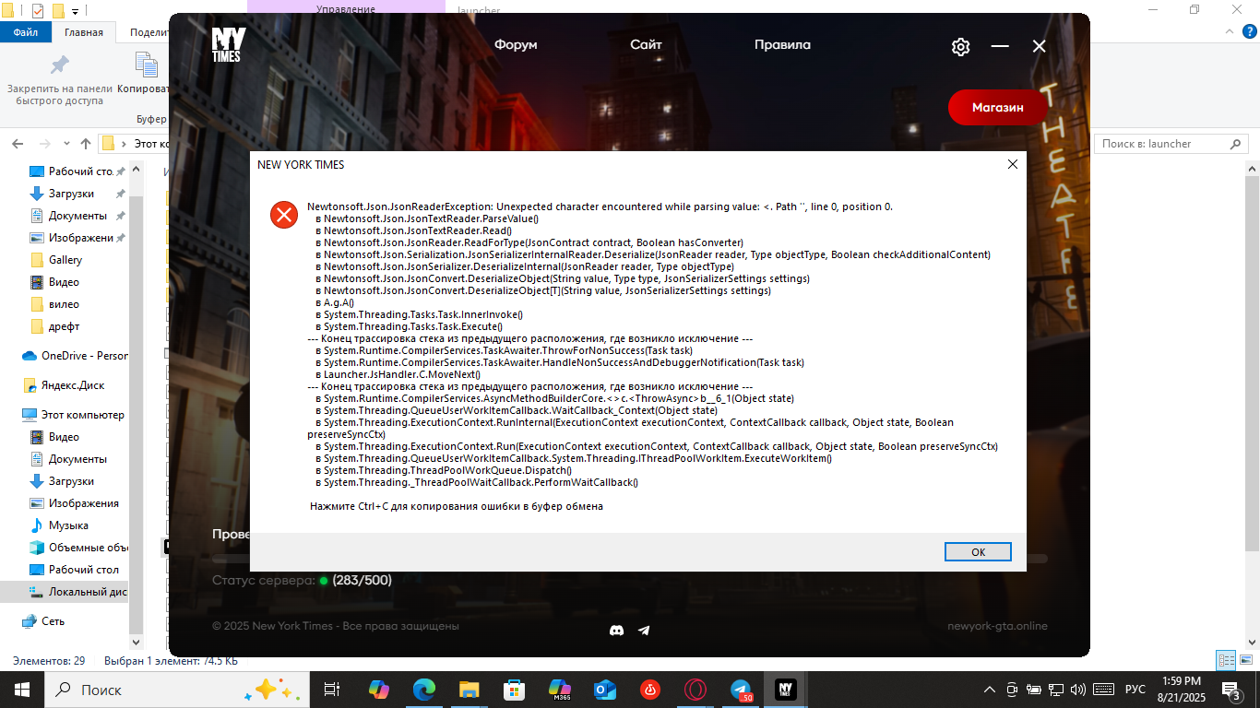Image resolution: width=1260 pixels, height=708 pixels.
Task: Open Quick Access Toolbar customize dropdown
Action: pyautogui.click(x=75, y=11)
